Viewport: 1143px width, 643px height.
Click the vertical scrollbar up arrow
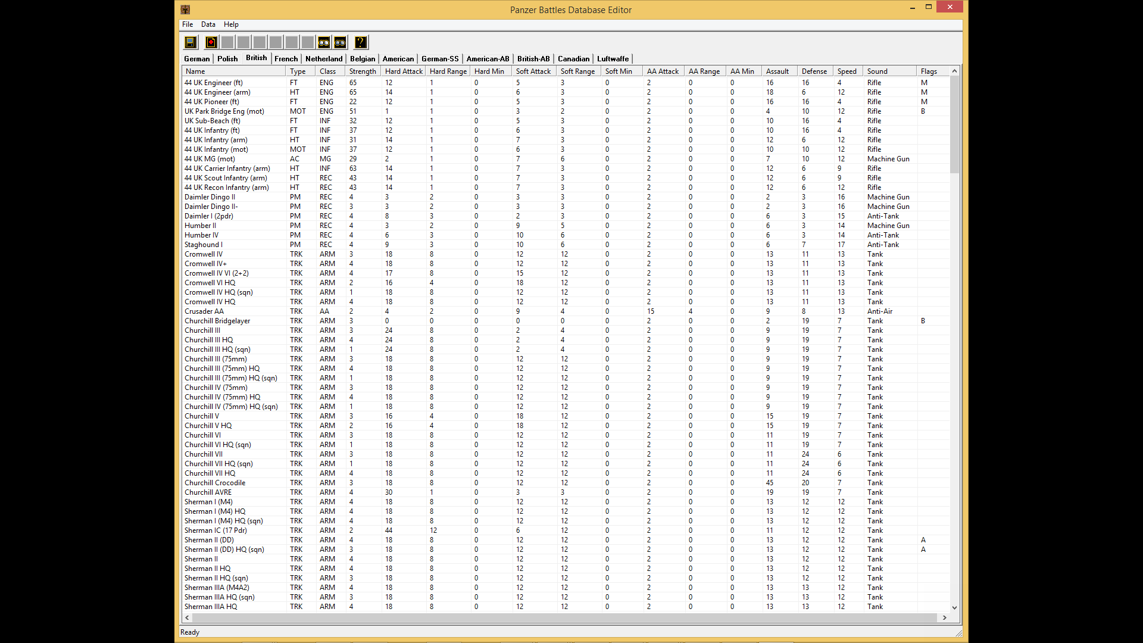[x=954, y=71]
